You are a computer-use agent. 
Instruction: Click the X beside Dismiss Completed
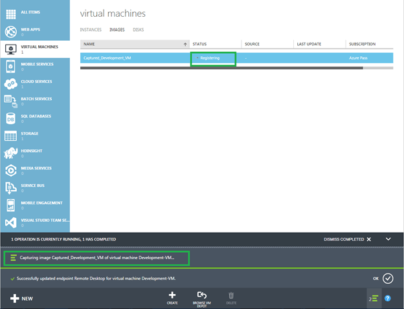pyautogui.click(x=369, y=239)
